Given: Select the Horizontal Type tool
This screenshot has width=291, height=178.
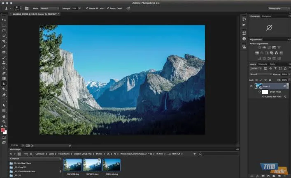Looking at the screenshot, I should click(x=4, y=100).
